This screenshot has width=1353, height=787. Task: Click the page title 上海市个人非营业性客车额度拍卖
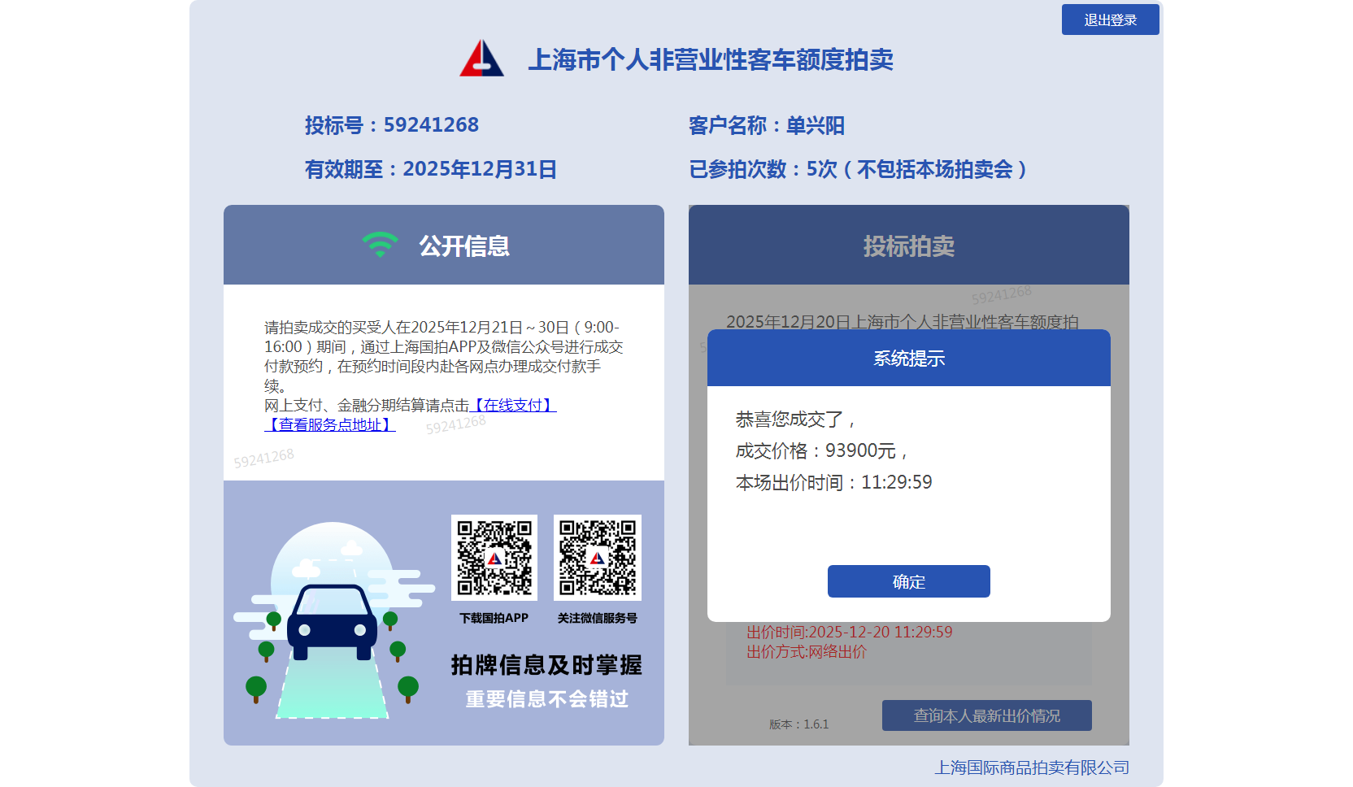[710, 59]
